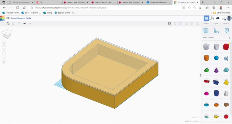Click the Align tool
Viewport: 232px width, 124px height.
click(x=192, y=23)
